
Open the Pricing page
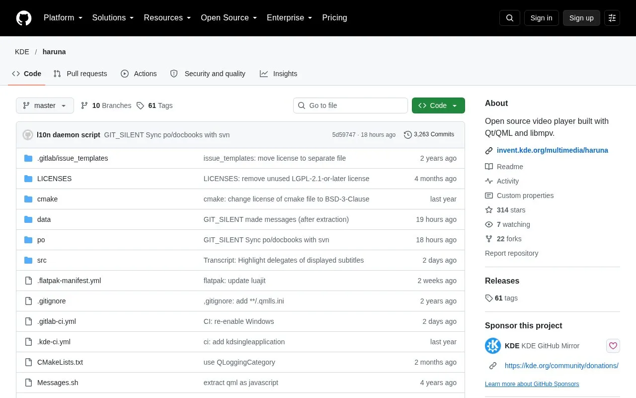[334, 18]
